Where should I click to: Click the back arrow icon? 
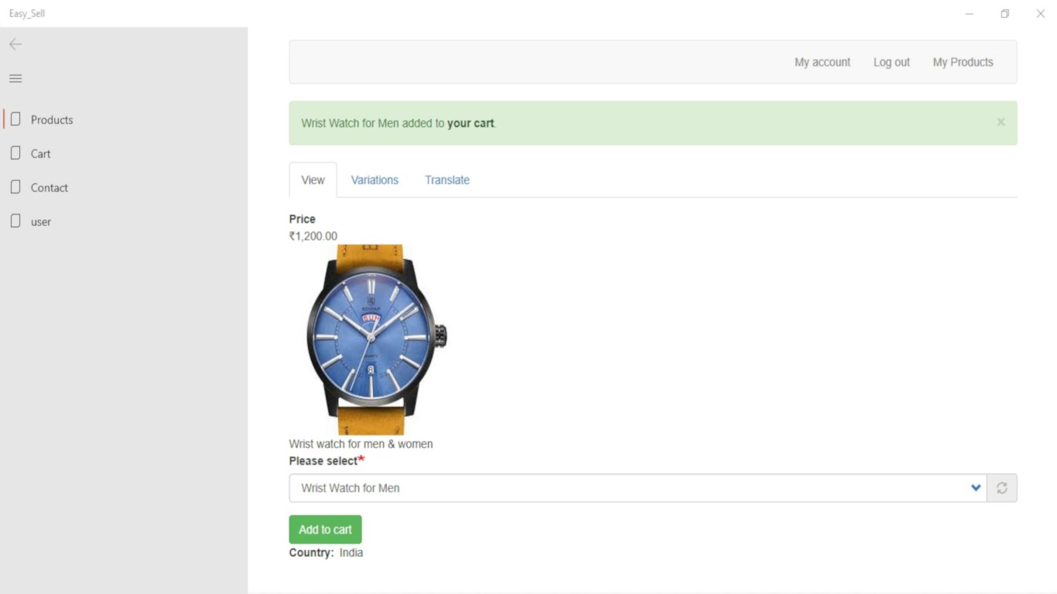point(15,44)
